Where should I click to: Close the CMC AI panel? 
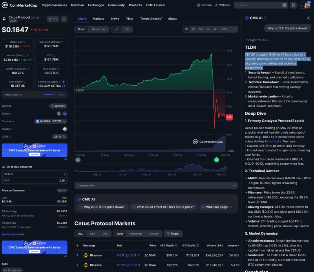(x=308, y=18)
